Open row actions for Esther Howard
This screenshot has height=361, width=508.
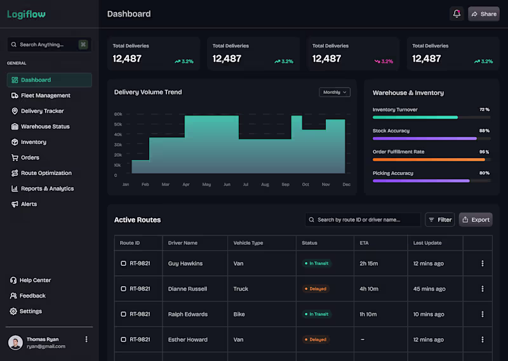coord(483,339)
